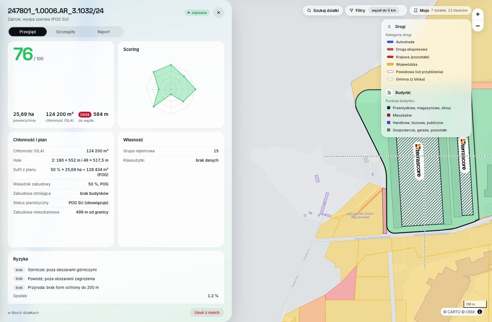Click the Filtry funnel icon

click(x=352, y=10)
